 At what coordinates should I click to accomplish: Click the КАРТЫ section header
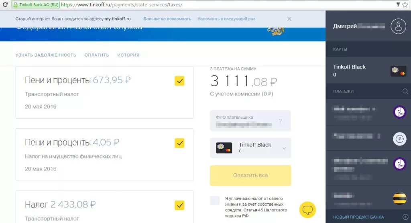coord(340,49)
